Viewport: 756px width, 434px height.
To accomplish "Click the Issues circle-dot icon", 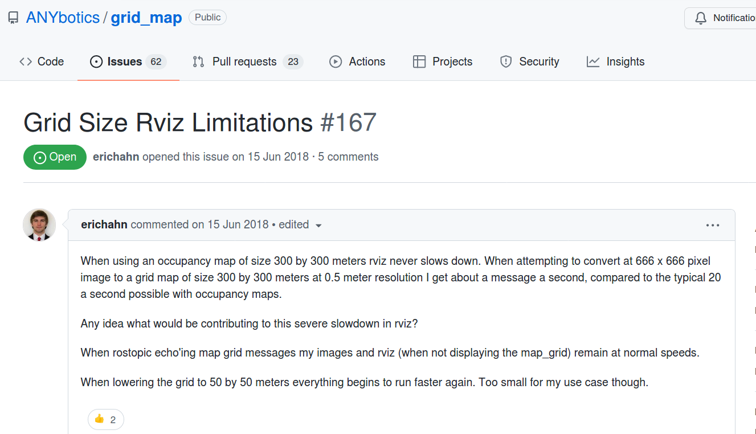I will [95, 62].
